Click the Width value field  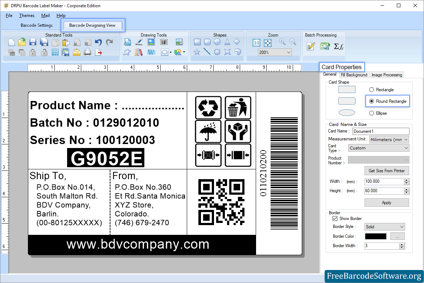384,181
